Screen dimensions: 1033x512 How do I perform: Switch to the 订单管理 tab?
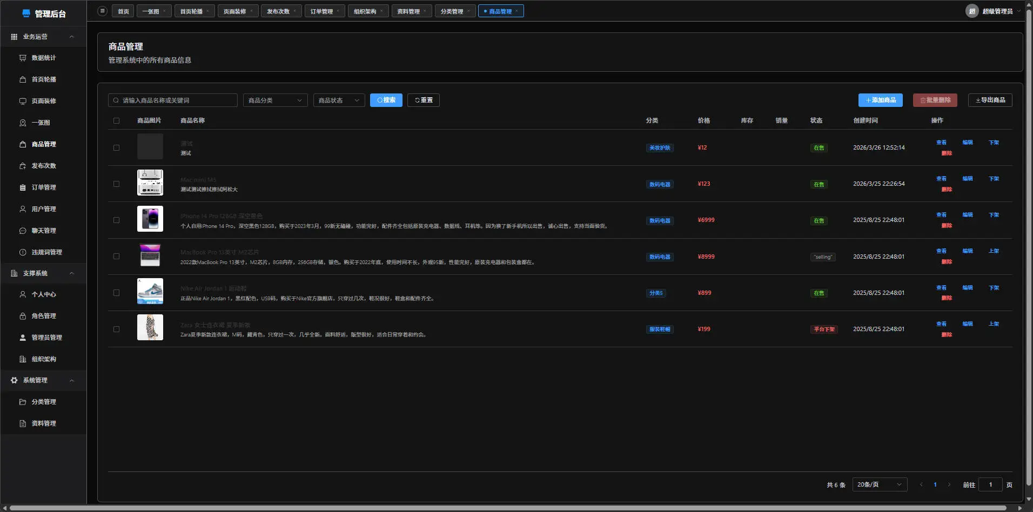[x=321, y=11]
